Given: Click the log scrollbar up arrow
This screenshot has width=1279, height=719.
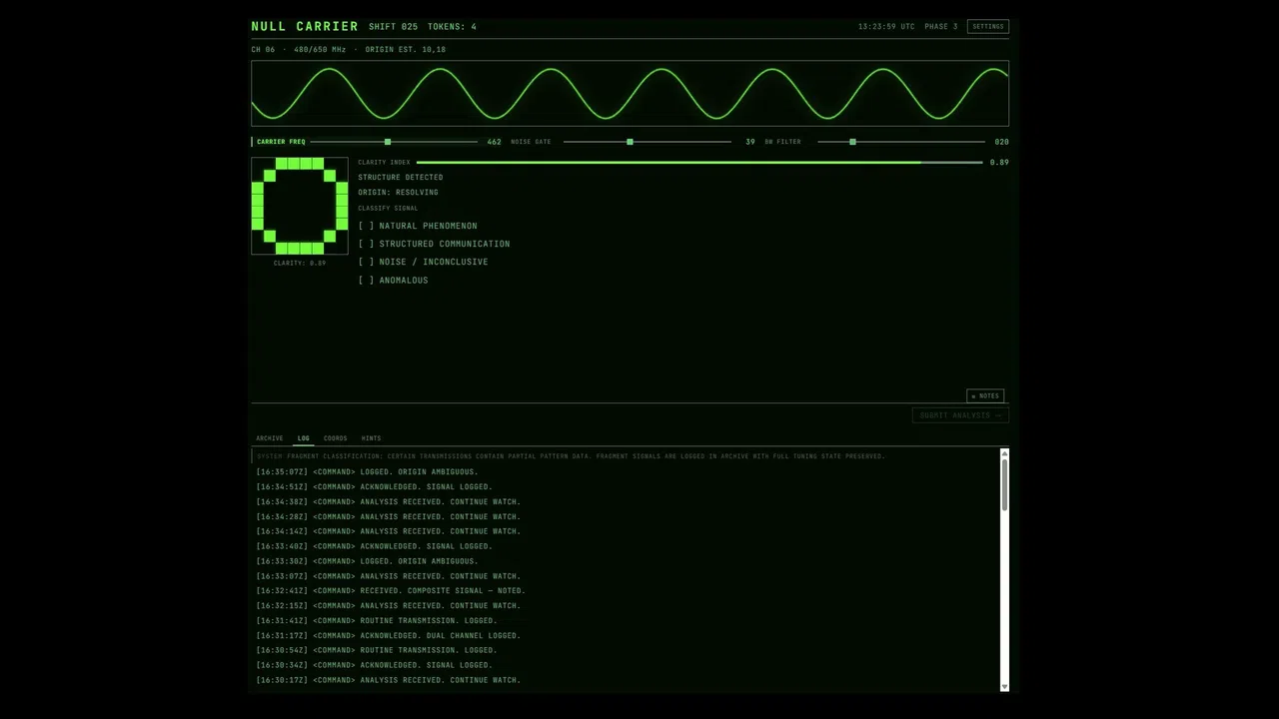Looking at the screenshot, I should click(1004, 454).
